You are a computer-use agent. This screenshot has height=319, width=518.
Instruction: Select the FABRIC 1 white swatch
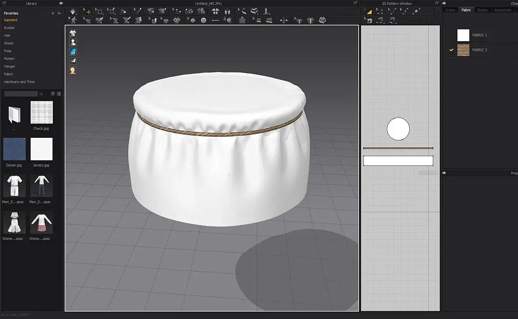[463, 35]
